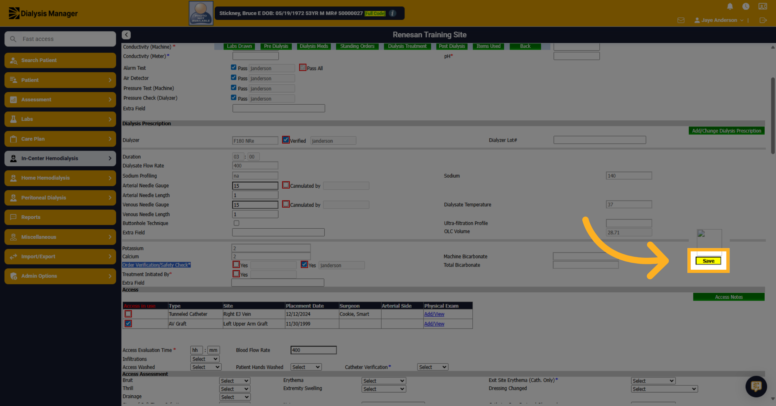The height and width of the screenshot is (406, 776).
Task: Open the Access Washed dropdown
Action: [206, 367]
